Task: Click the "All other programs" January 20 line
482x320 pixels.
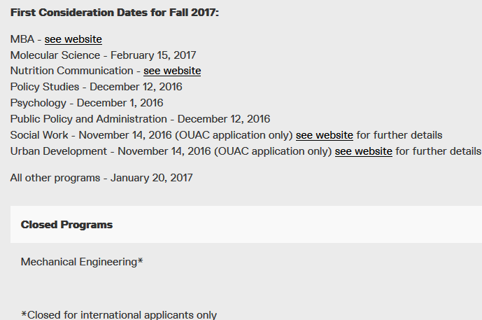Action: point(101,178)
